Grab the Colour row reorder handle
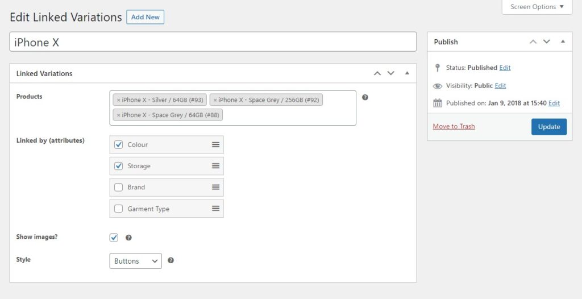Screen dimensions: 582x299 pos(215,144)
